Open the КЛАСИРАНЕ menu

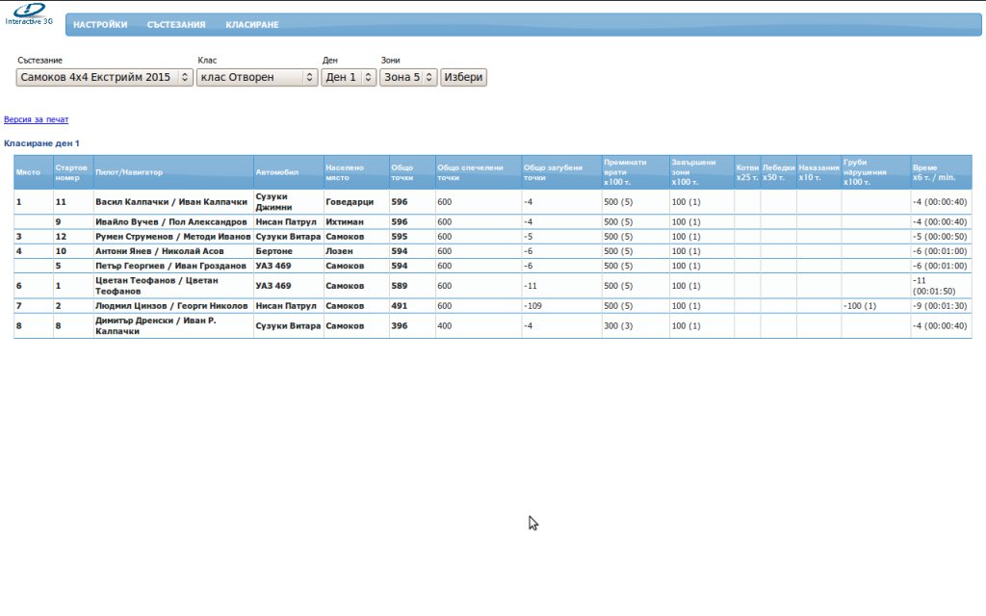252,25
